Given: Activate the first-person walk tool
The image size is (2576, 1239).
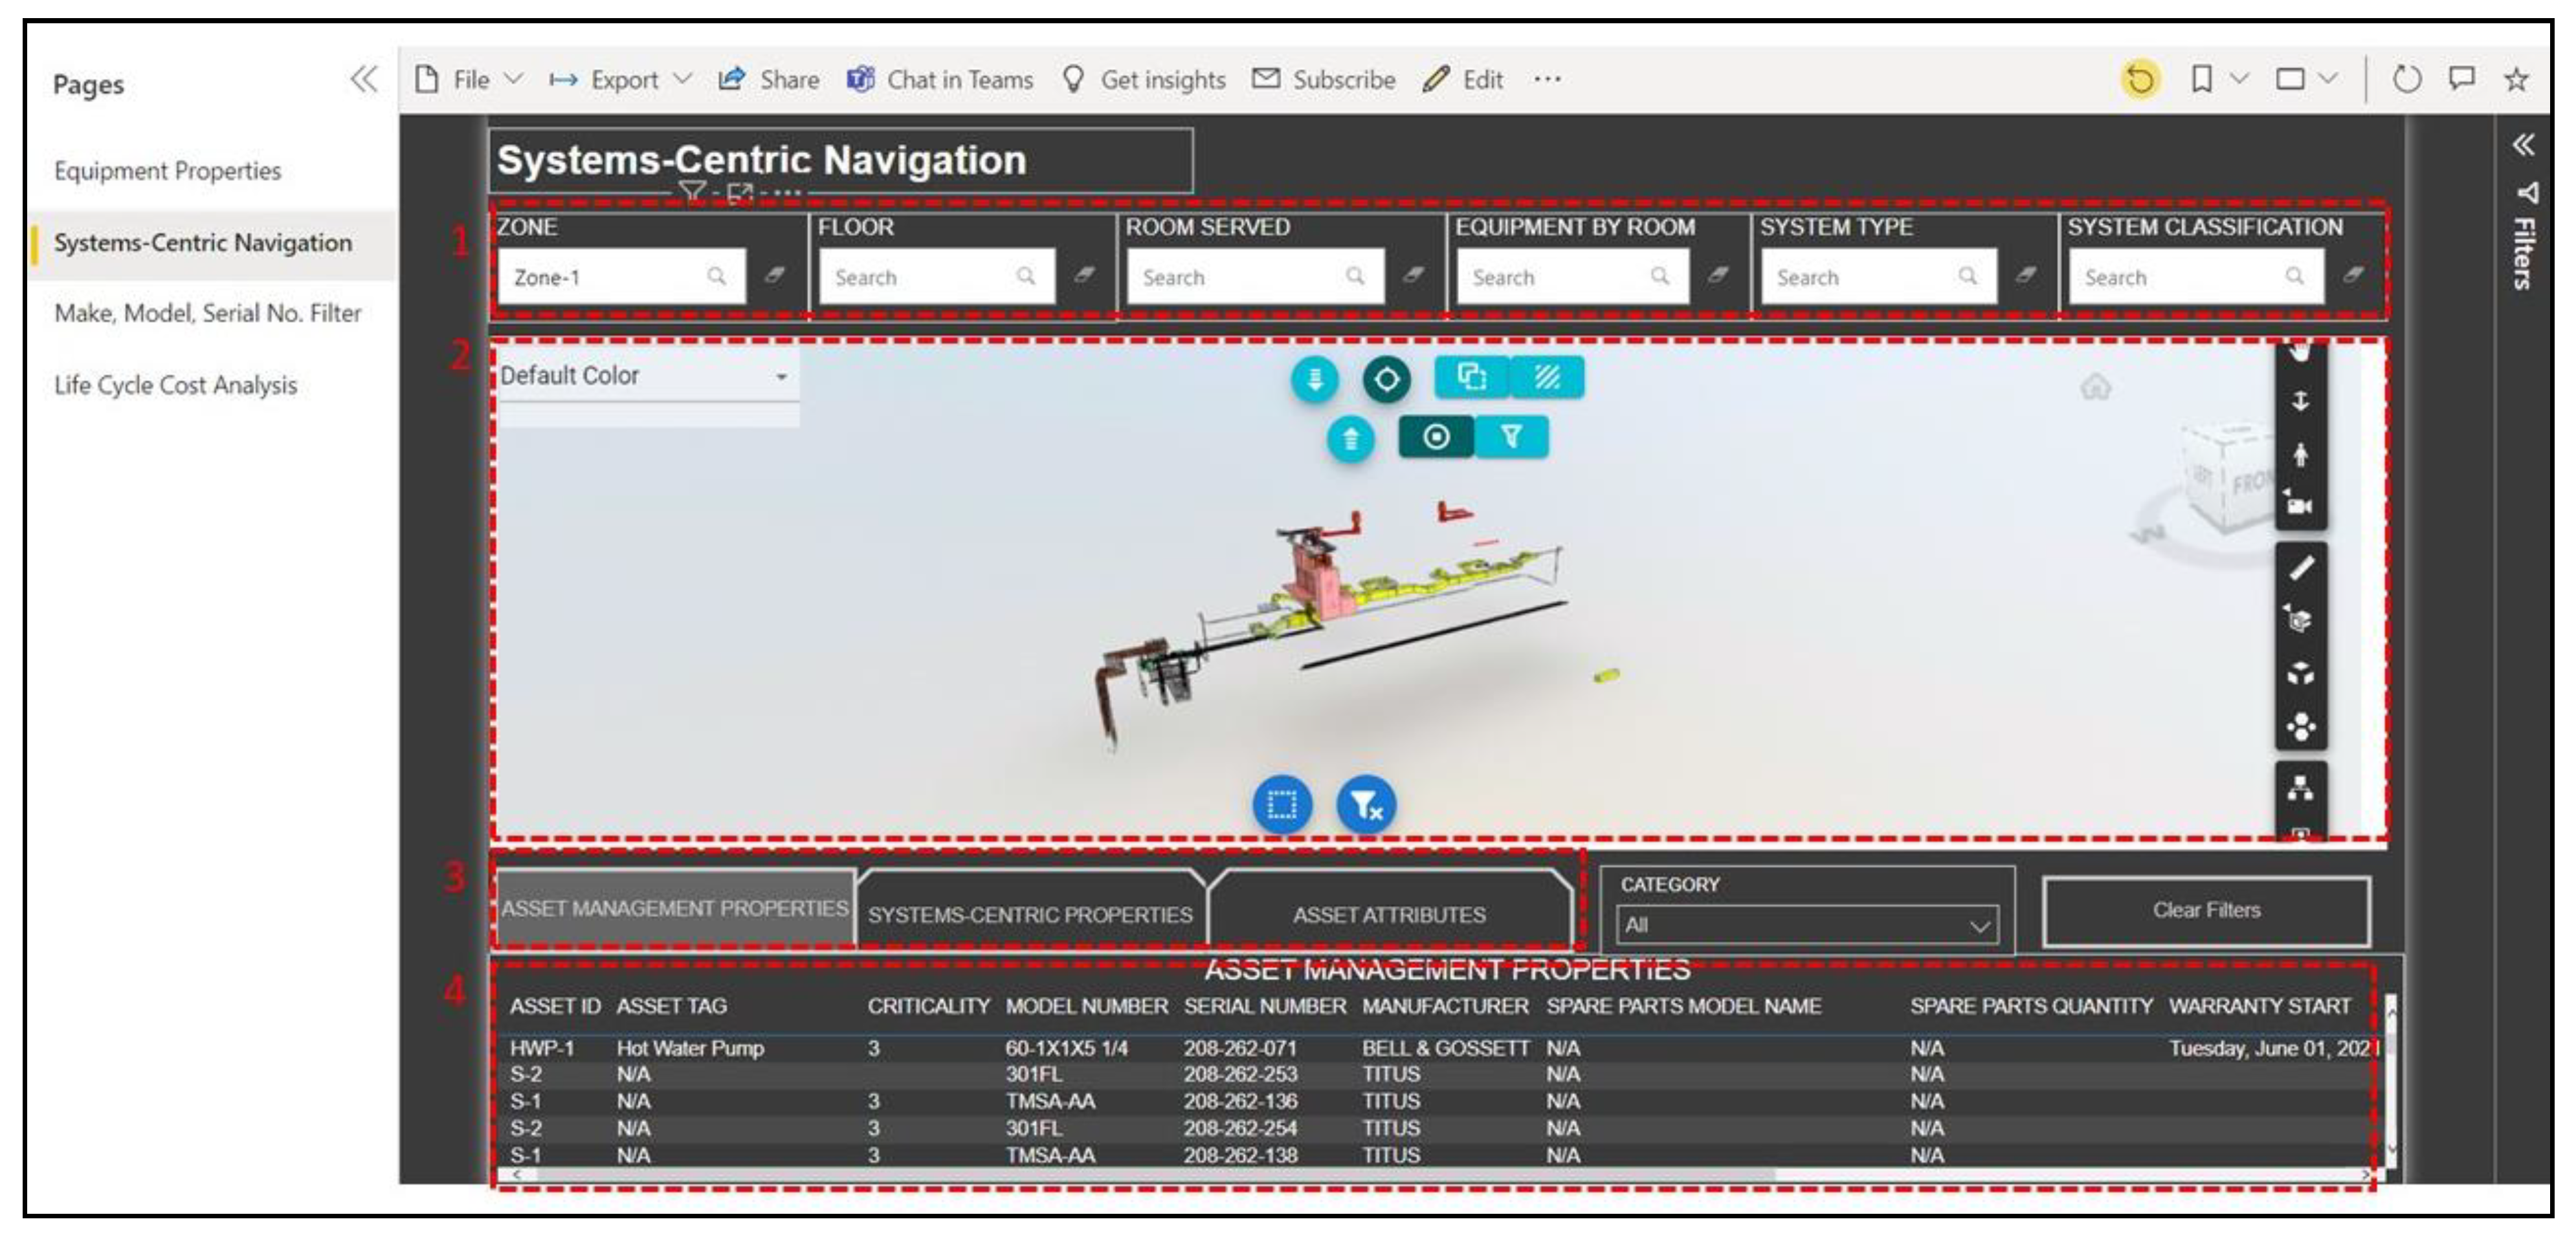Looking at the screenshot, I should click(x=2300, y=455).
